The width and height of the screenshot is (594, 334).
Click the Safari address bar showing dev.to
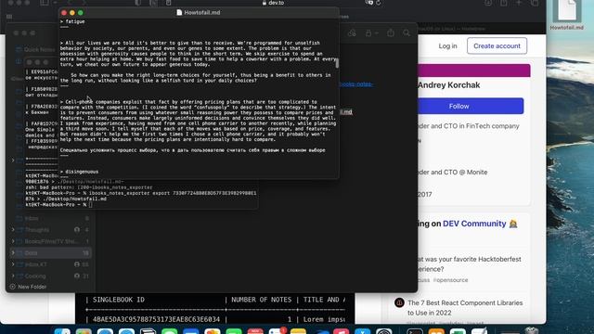click(273, 3)
